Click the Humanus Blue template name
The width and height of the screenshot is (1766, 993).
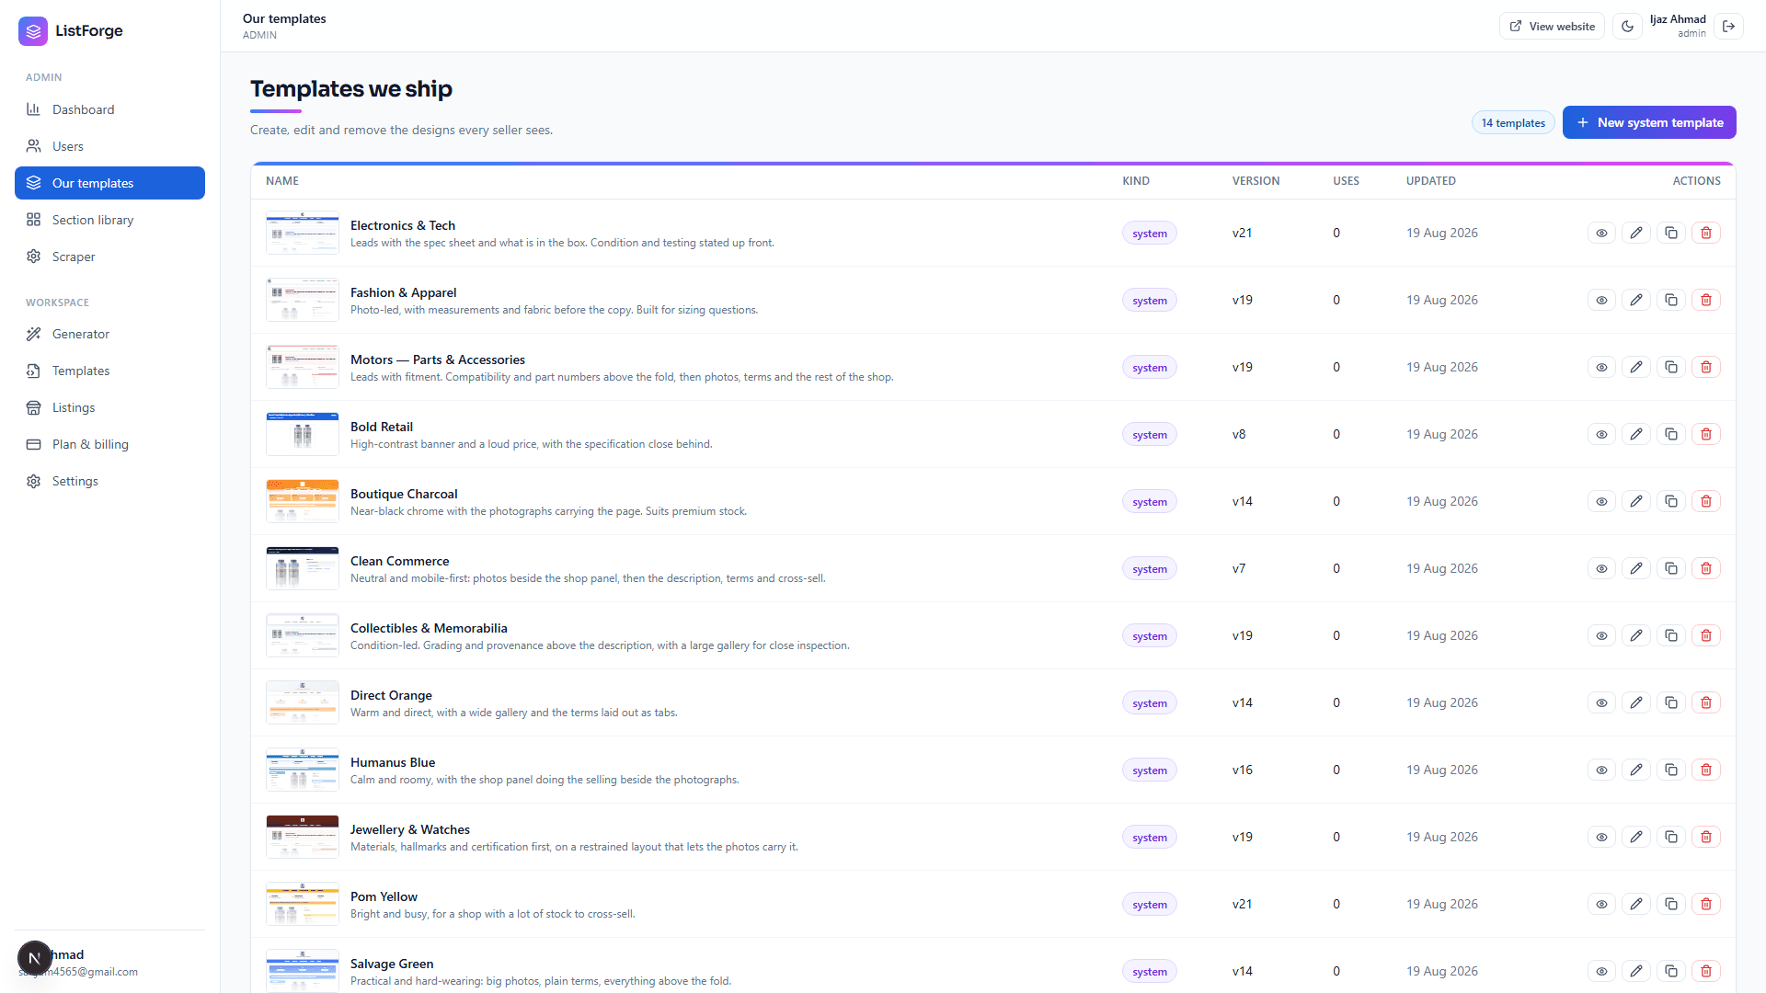393,762
